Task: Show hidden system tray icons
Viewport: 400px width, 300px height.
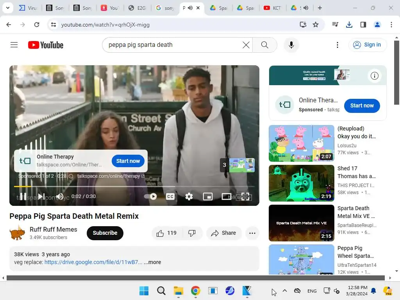Action: pyautogui.click(x=285, y=291)
